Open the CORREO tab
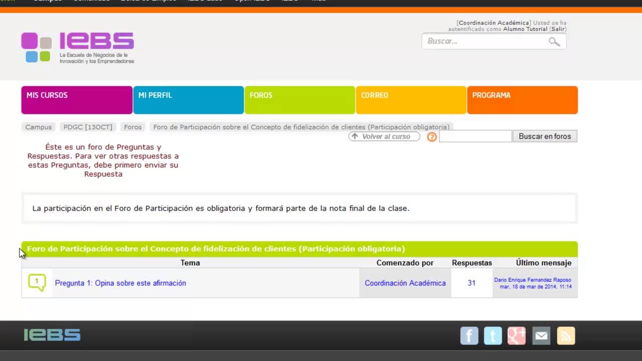 click(x=411, y=100)
